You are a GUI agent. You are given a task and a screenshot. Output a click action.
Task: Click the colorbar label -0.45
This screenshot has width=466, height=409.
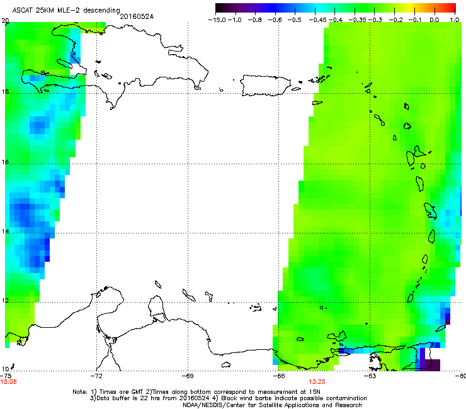[318, 20]
